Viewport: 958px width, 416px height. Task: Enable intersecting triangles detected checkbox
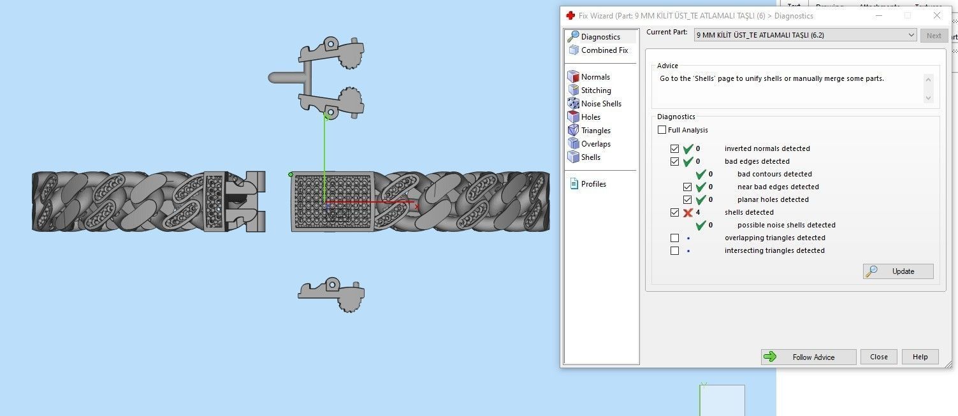675,251
